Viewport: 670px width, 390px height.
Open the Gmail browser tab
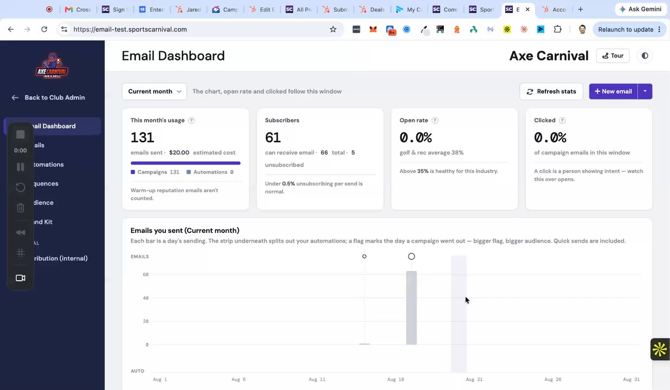[76, 9]
